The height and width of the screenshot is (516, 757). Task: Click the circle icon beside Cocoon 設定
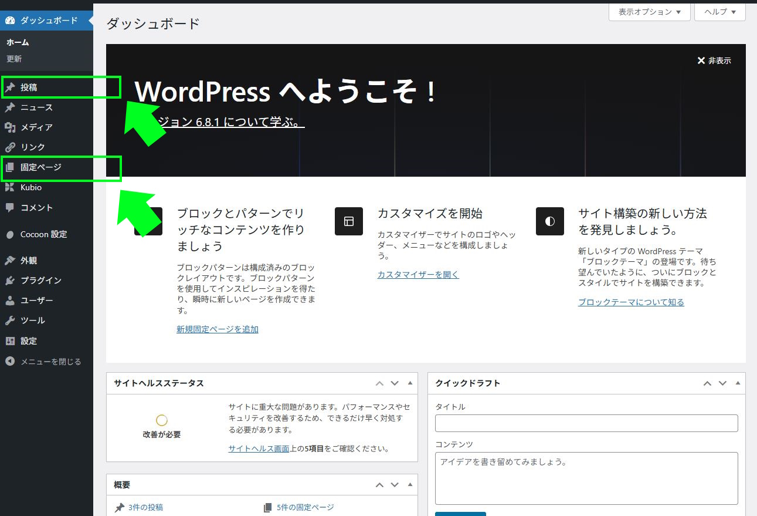(10, 234)
